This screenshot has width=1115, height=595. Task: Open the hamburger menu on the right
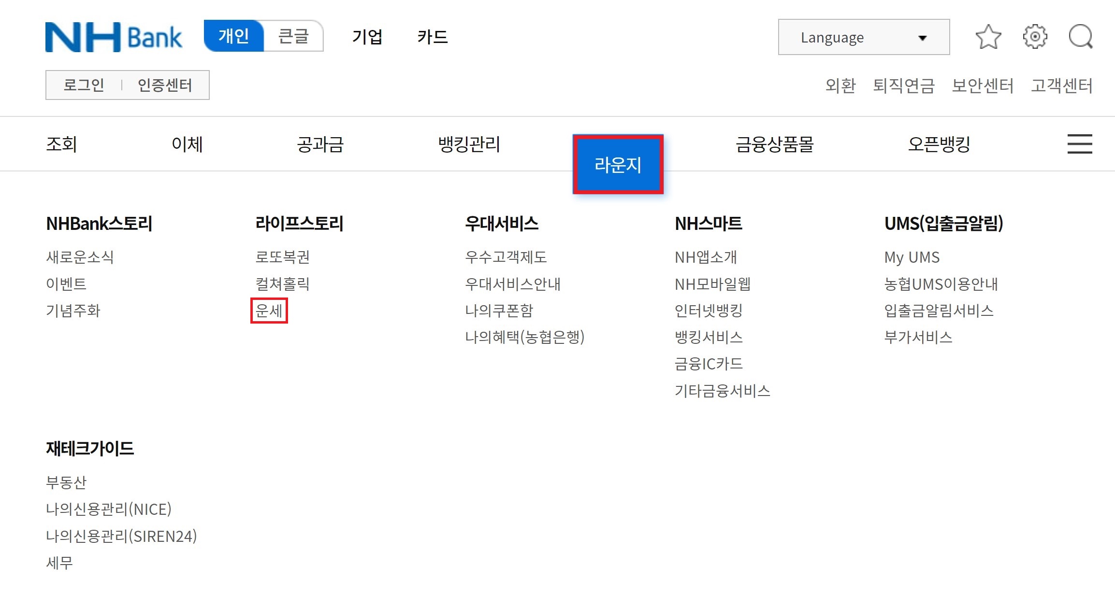[x=1079, y=144]
